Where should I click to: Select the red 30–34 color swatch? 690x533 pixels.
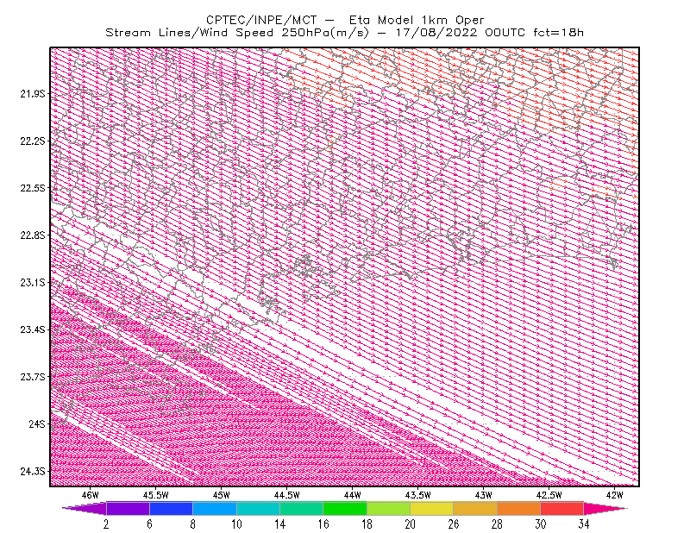click(x=562, y=508)
